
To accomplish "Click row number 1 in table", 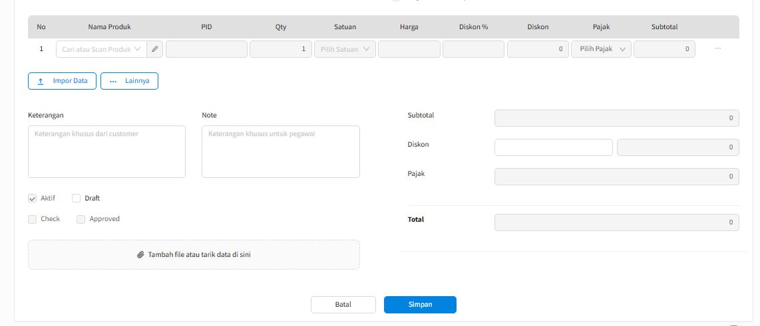I will [41, 49].
